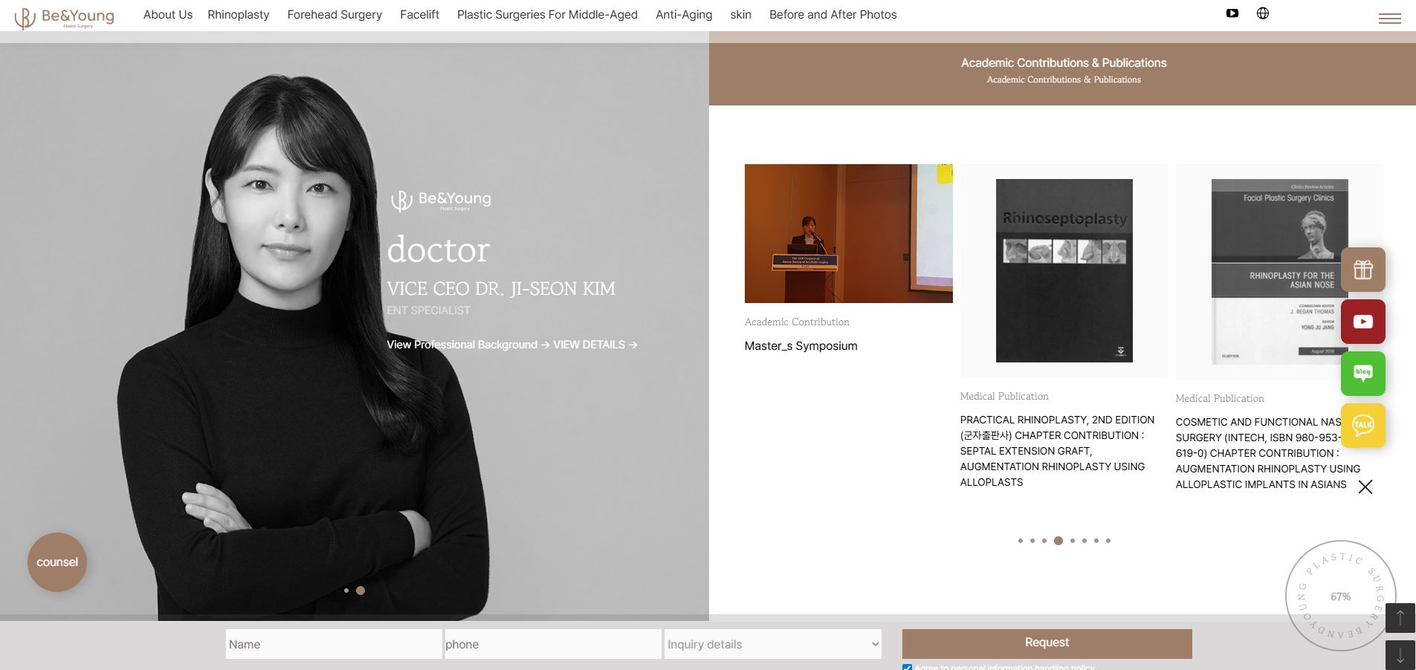This screenshot has height=670, width=1416.
Task: Open the Rhinoplasty menu item
Action: point(238,14)
